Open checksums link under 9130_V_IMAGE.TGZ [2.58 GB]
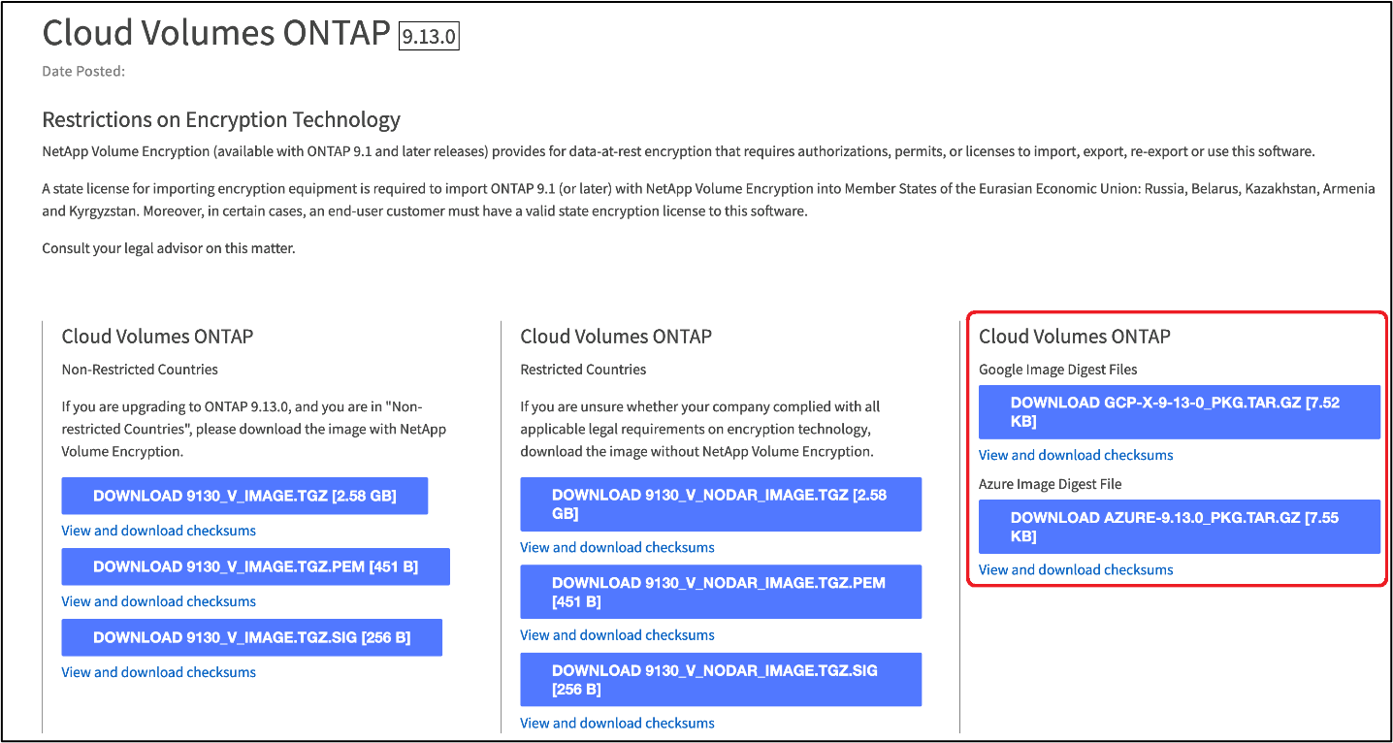 [x=159, y=531]
